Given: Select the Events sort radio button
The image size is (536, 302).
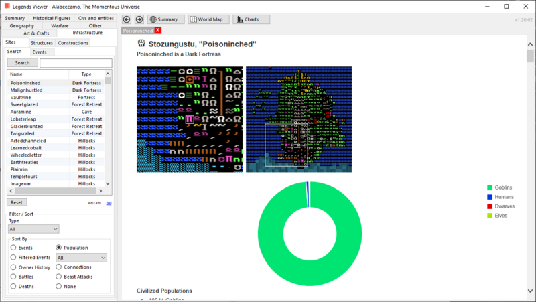Looking at the screenshot, I should pos(13,248).
